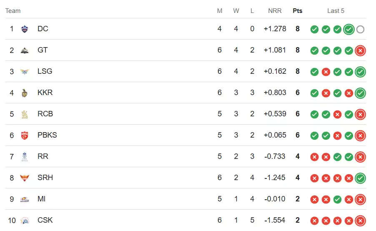Open the KKR team name link
The width and height of the screenshot is (376, 231).
tap(45, 93)
